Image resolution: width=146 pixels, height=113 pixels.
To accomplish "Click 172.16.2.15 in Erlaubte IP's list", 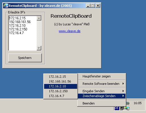I will point(17,18).
